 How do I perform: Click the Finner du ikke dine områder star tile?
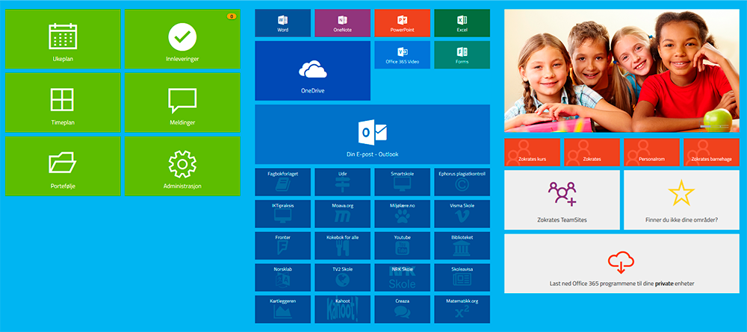(x=682, y=200)
